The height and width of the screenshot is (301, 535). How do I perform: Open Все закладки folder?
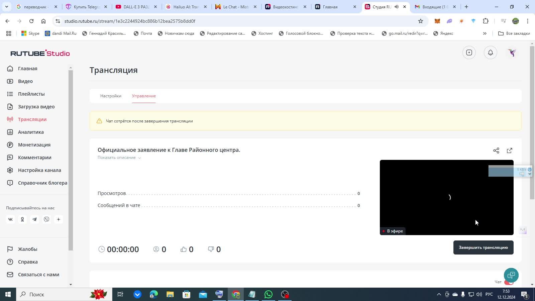pyautogui.click(x=514, y=33)
